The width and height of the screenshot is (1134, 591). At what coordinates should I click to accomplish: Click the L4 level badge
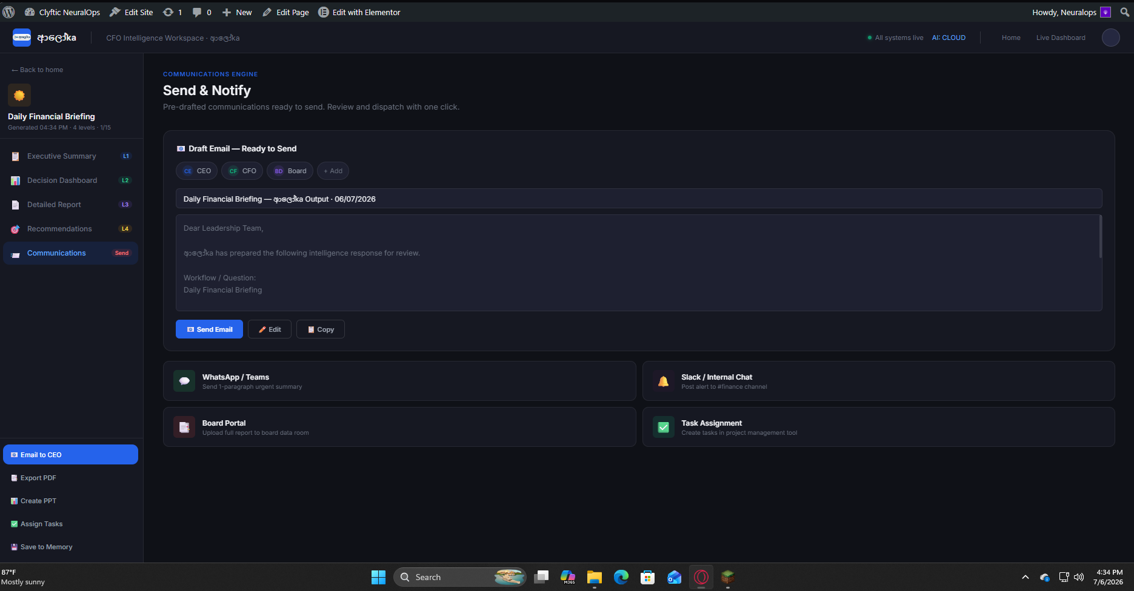click(125, 229)
